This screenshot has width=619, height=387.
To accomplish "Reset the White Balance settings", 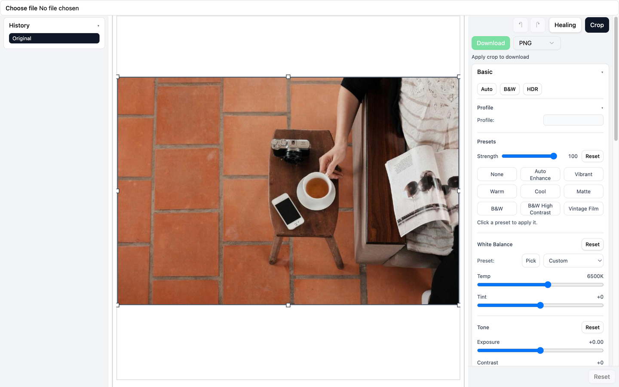I will (592, 244).
